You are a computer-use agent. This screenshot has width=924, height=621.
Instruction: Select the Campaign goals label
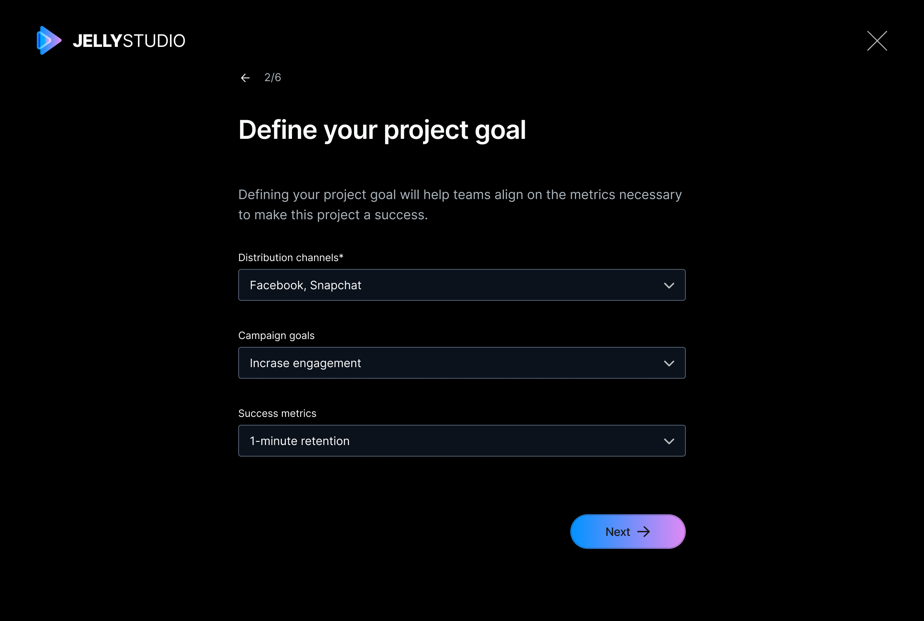tap(276, 336)
